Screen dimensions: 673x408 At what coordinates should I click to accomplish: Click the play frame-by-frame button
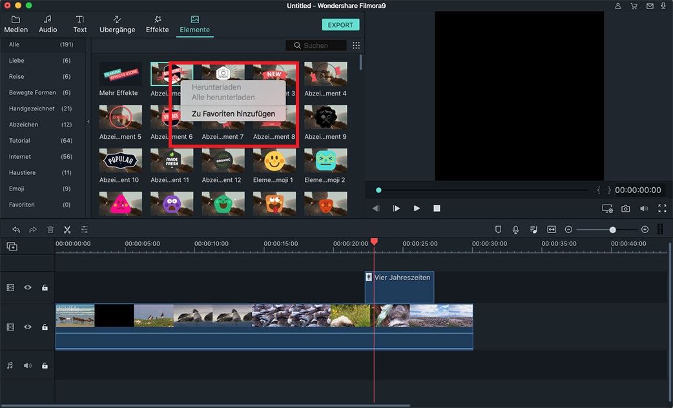(x=396, y=209)
